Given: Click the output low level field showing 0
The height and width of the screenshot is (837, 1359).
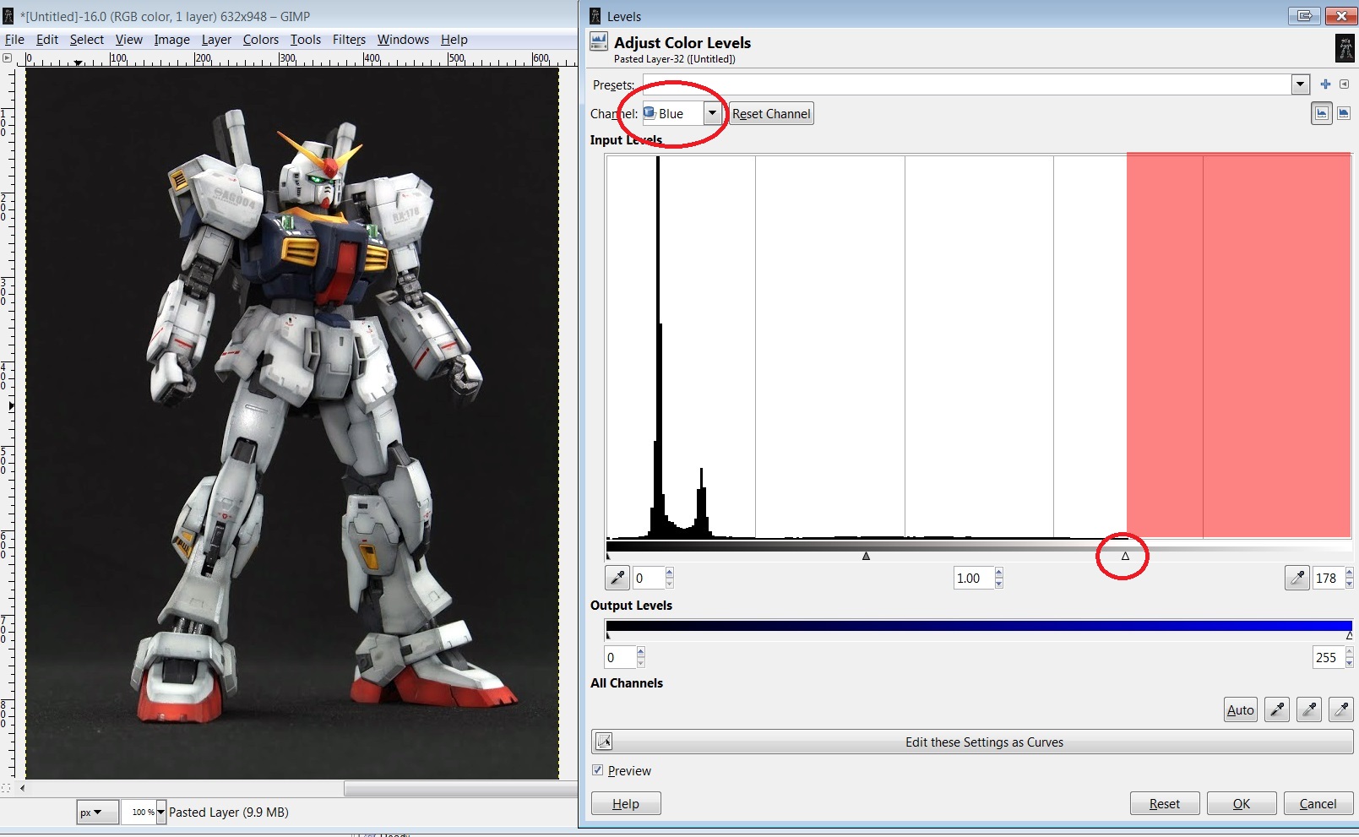Looking at the screenshot, I should point(619,657).
